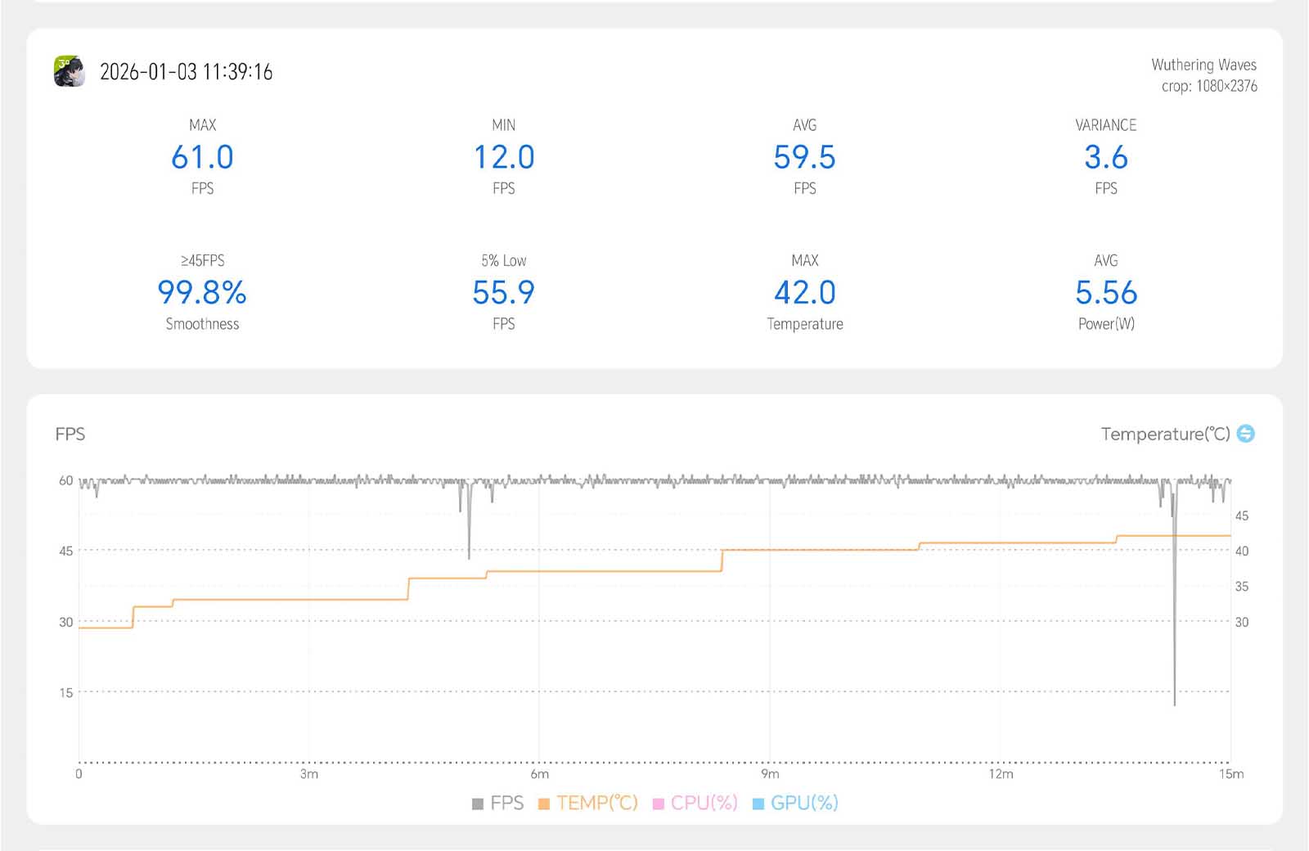Viewport: 1309px width, 851px height.
Task: Click the 12m marker on the time axis
Action: 1001,774
